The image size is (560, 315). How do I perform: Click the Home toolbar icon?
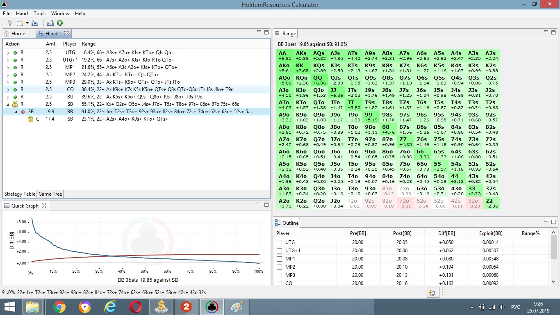(10, 23)
